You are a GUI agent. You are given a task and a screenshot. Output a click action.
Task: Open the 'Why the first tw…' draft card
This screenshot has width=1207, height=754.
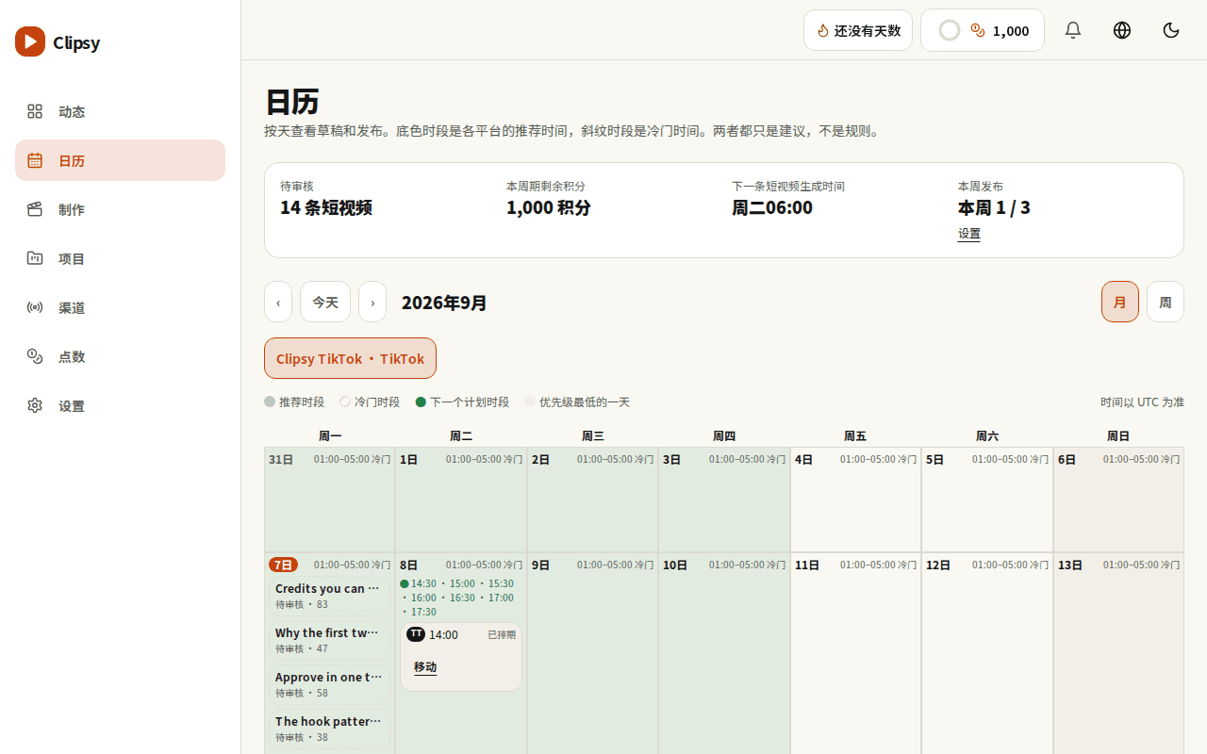coord(329,640)
